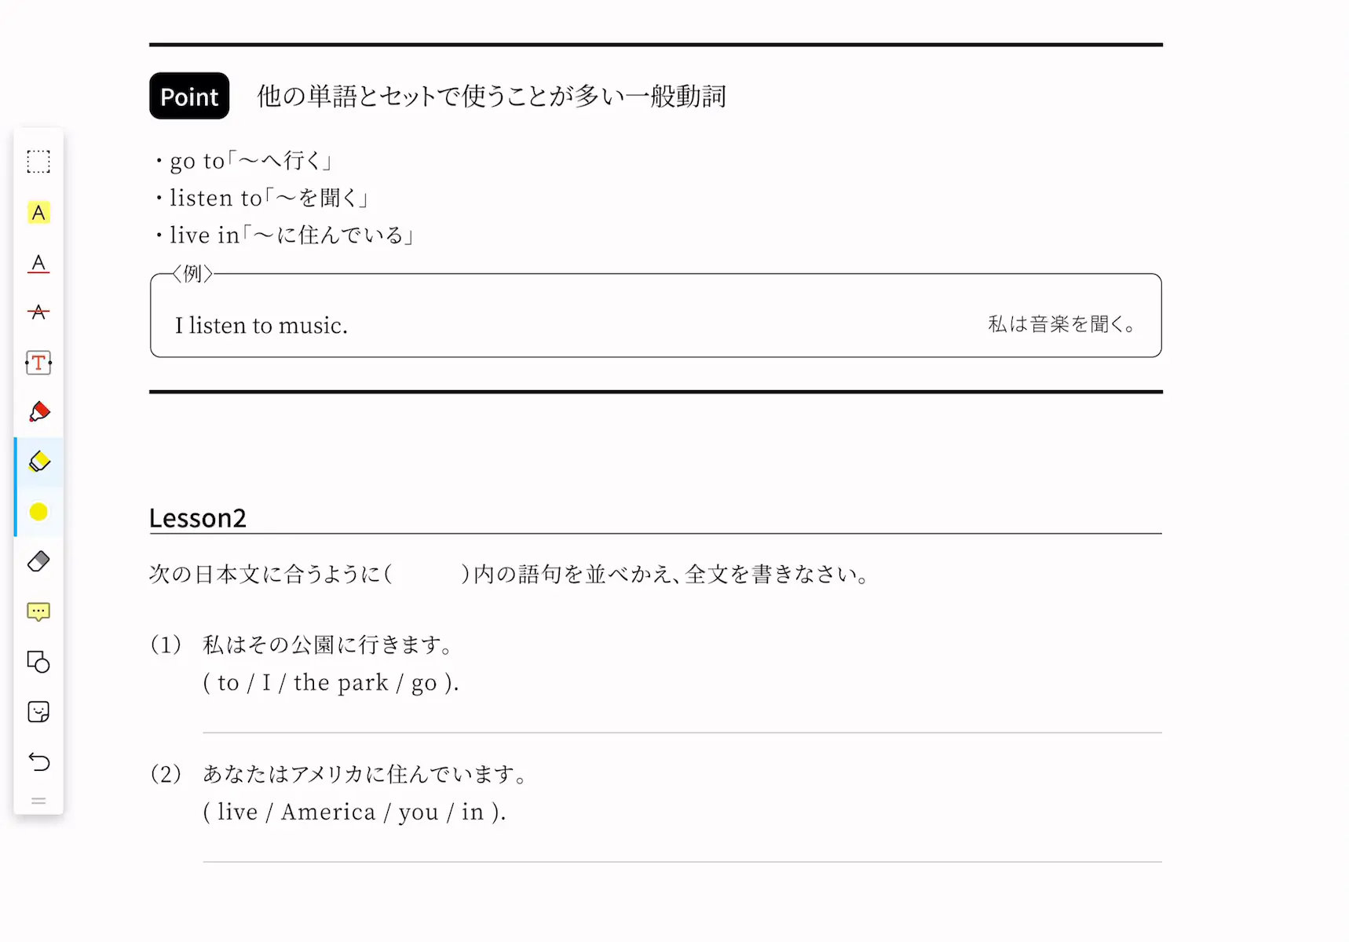The height and width of the screenshot is (942, 1349).
Task: Select the text underline annotation tool
Action: tap(38, 263)
